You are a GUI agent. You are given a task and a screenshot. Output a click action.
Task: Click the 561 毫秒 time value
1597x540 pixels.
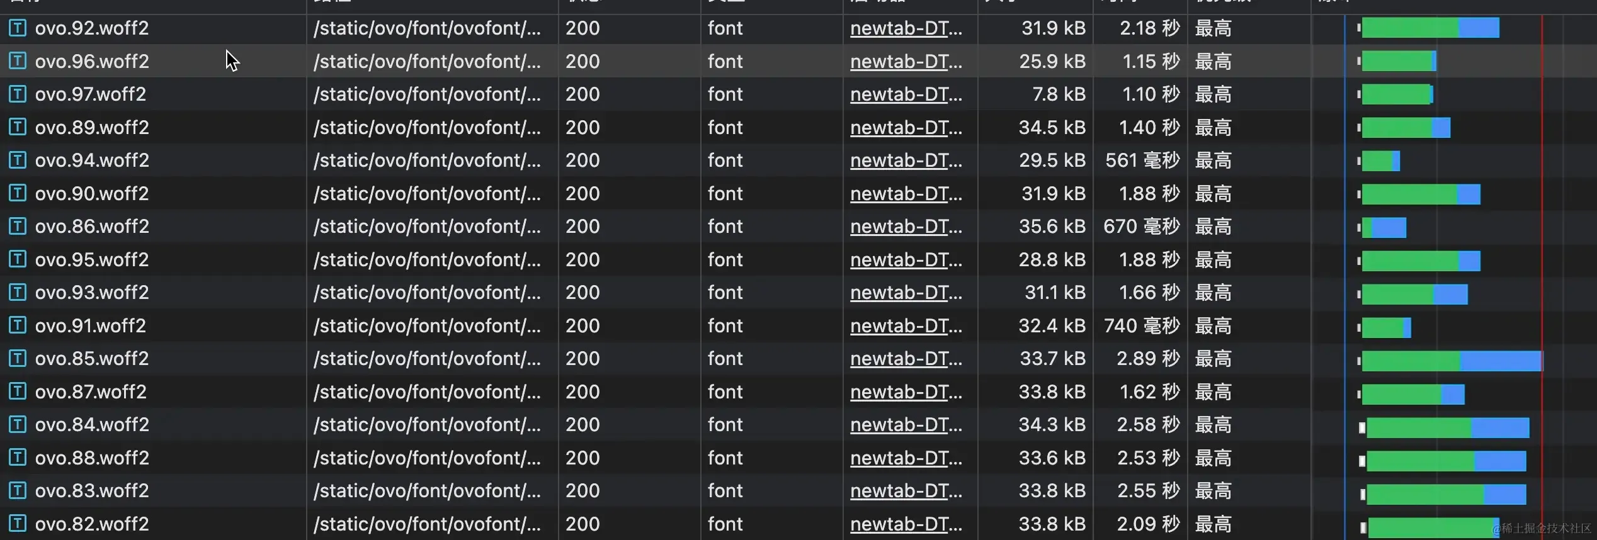(x=1142, y=160)
